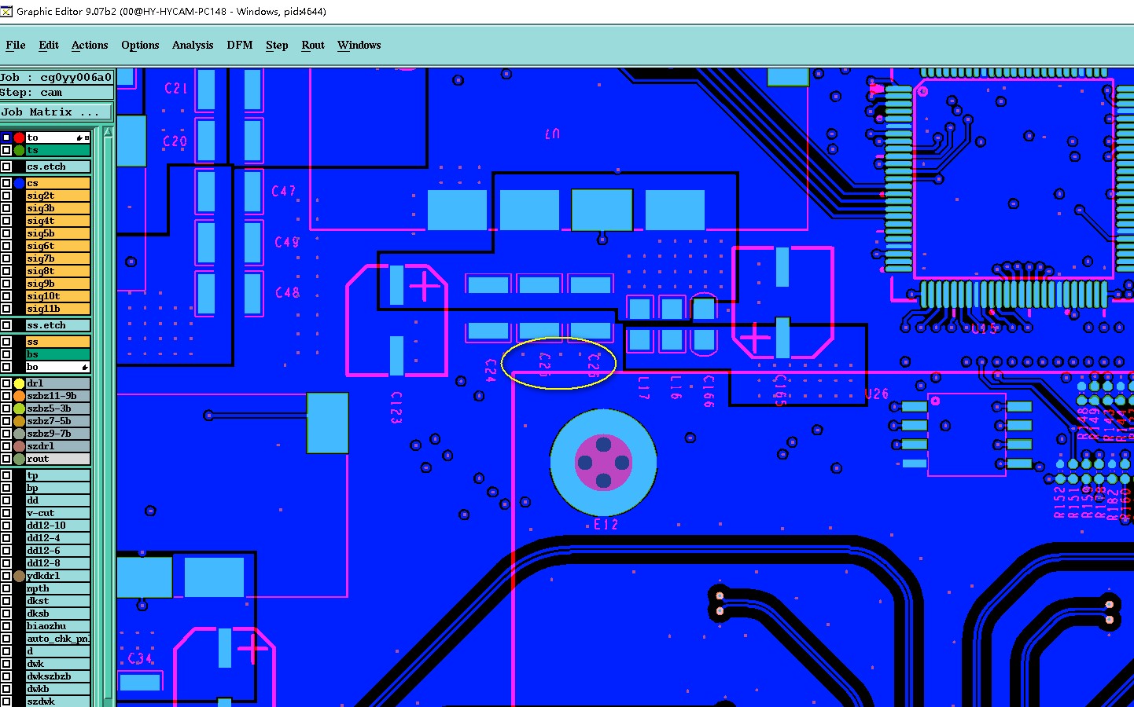Toggle checkbox for layer ts
The height and width of the screenshot is (707, 1134).
tap(6, 150)
